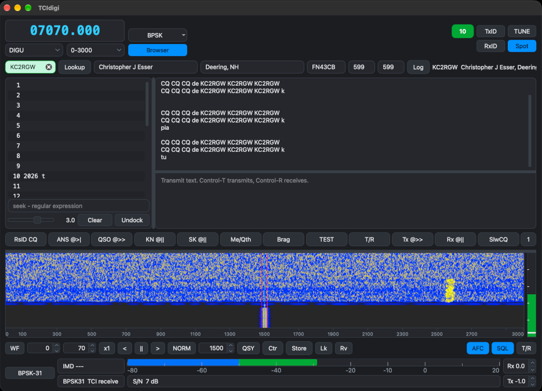Click the frequency display 07070.000
This screenshot has height=391, width=542.
(65, 31)
